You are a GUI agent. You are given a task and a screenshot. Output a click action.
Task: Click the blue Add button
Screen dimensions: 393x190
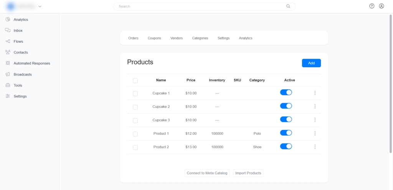tap(311, 63)
